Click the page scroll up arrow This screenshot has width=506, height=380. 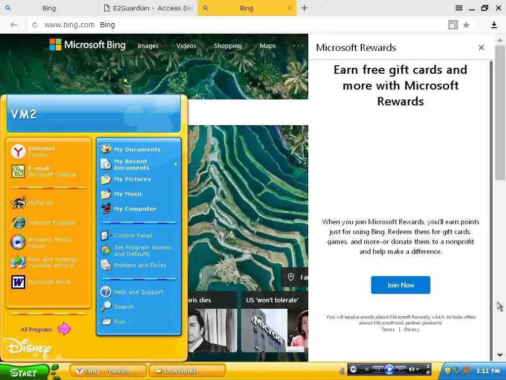[x=500, y=40]
